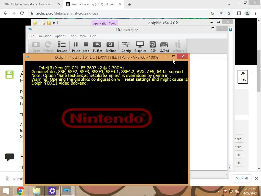Viewport: 261px width, 196px height.
Task: Go back in Chrome
Action: tap(6, 13)
